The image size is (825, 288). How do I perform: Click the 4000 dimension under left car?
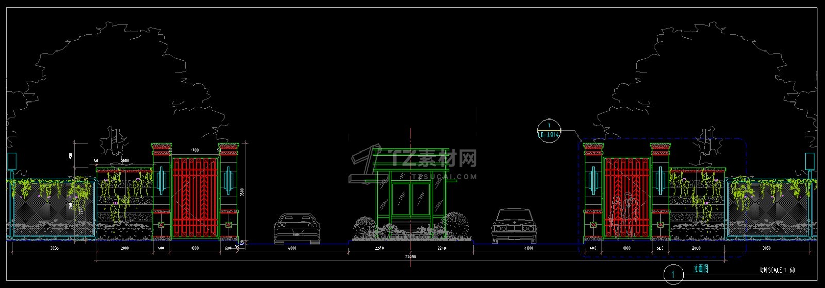click(292, 248)
